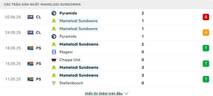Viewport: 213px width, 96px height.
Task: Open the 02.06.25 match row date
Action: (13, 17)
